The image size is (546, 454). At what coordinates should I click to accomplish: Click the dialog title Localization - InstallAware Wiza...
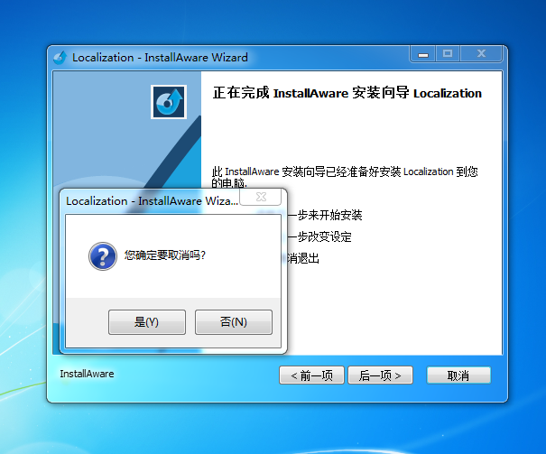point(152,201)
